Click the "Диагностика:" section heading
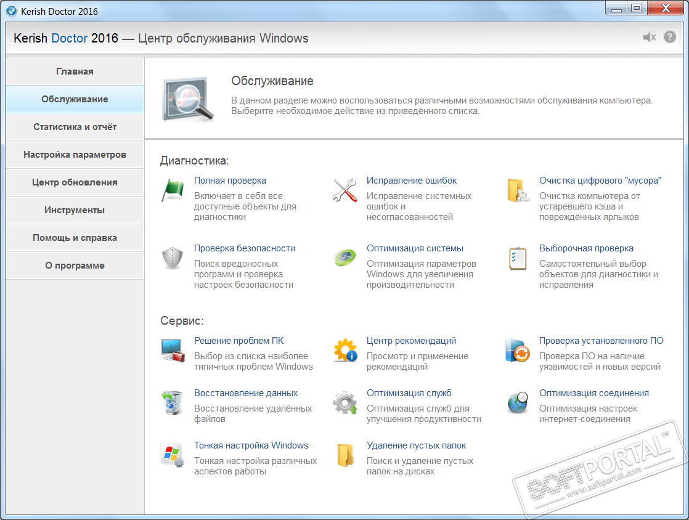Image resolution: width=689 pixels, height=520 pixels. 195,161
